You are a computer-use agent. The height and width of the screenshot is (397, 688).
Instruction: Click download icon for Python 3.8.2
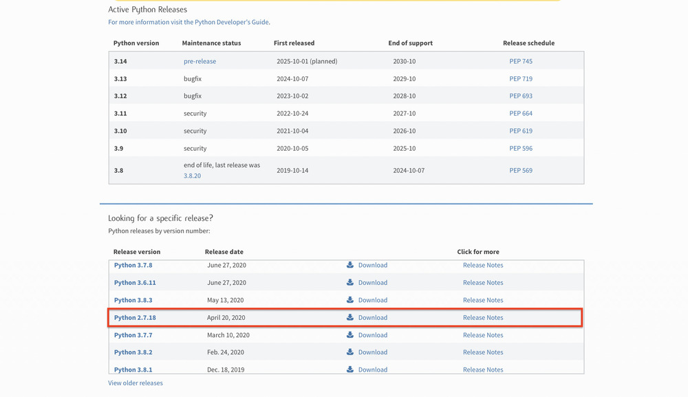(350, 352)
